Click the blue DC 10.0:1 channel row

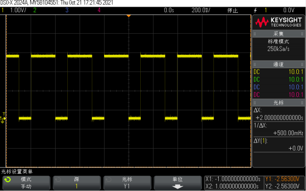tap(278, 87)
